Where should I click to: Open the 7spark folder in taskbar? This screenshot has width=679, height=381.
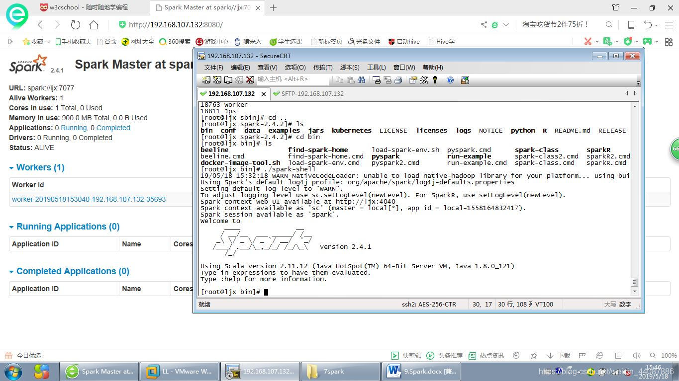click(340, 371)
